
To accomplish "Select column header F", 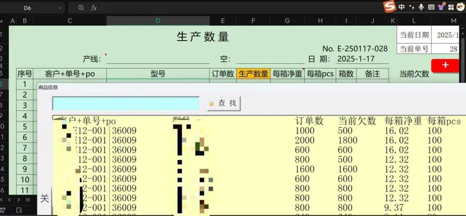I will tap(253, 20).
